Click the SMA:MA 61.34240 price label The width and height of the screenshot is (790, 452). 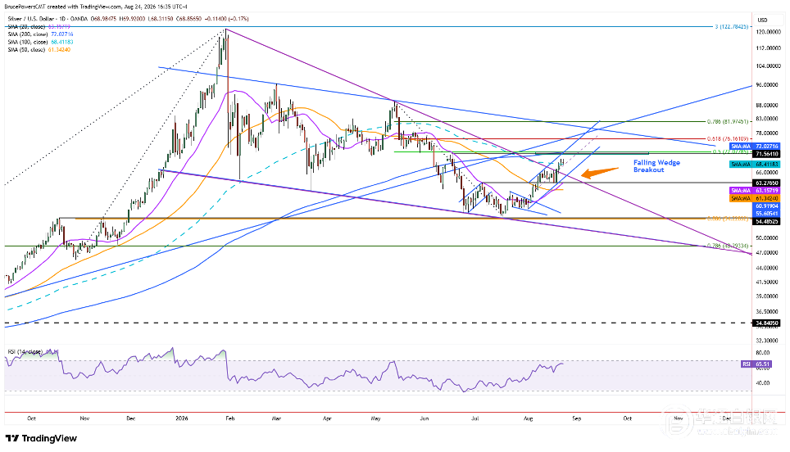754,198
